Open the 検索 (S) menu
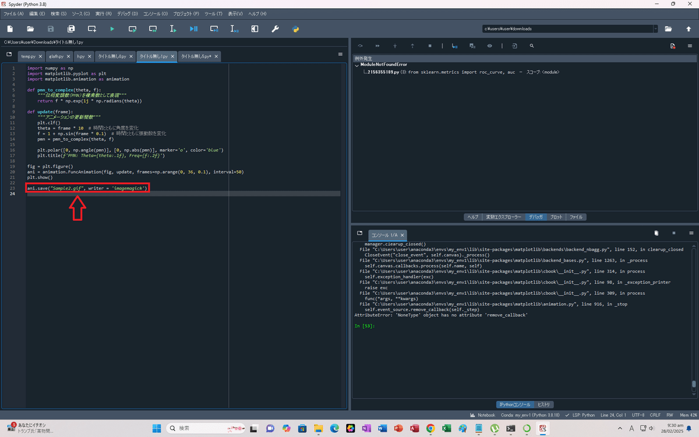Screen dimensions: 699x437 [59, 13]
